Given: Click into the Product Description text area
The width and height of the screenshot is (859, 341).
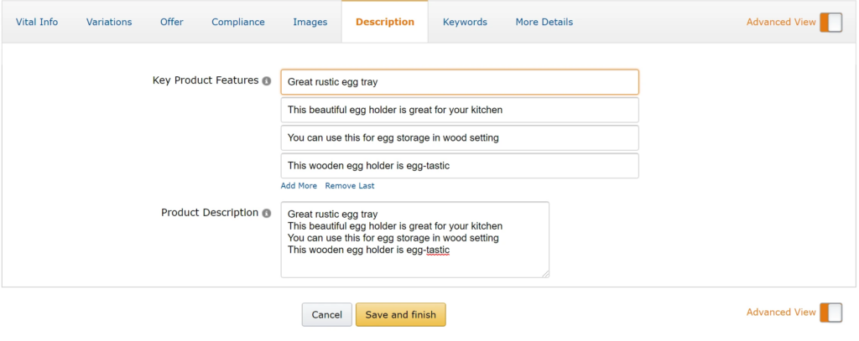Looking at the screenshot, I should tap(414, 239).
